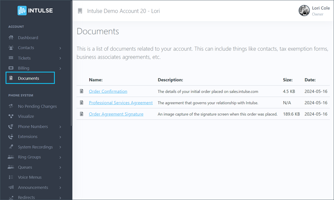This screenshot has height=200, width=334.
Task: Click Lori Cole's profile avatar
Action: pos(304,11)
